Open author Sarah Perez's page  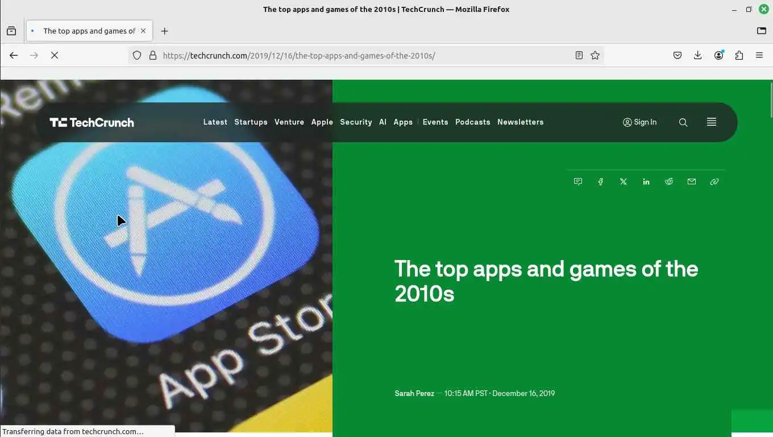click(x=414, y=393)
